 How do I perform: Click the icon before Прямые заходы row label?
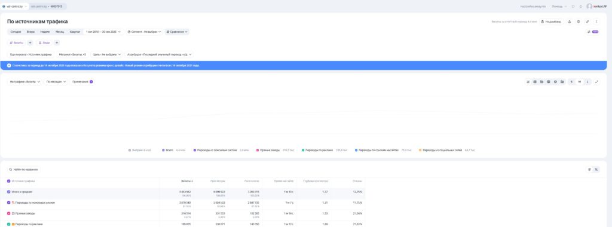[x=13, y=213]
